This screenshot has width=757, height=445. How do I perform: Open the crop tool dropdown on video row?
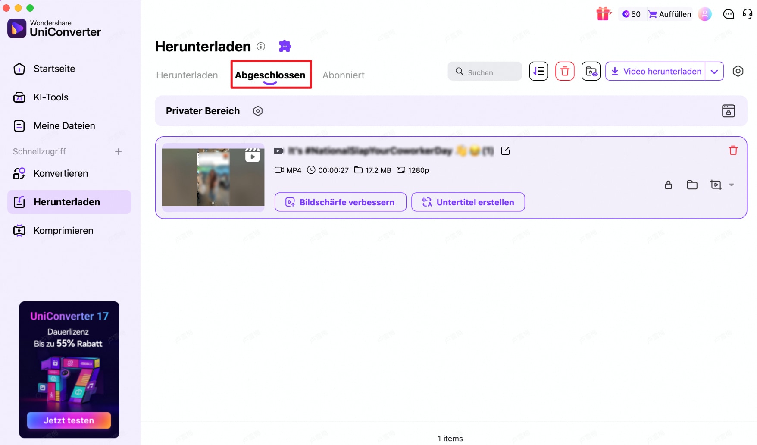(x=732, y=185)
